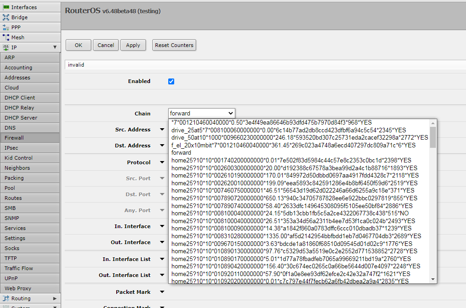The height and width of the screenshot is (308, 466).
Task: Open Cloud in the IP menu
Action: [30, 88]
